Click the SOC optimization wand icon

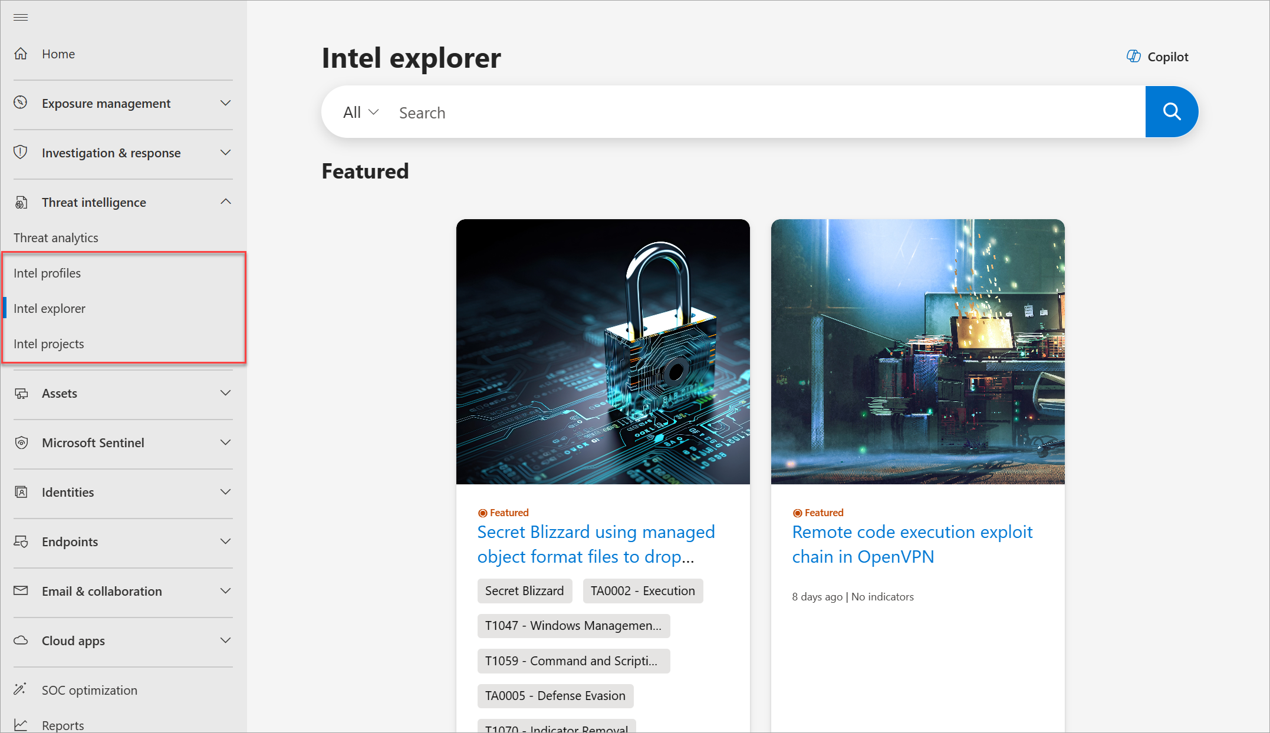point(21,689)
